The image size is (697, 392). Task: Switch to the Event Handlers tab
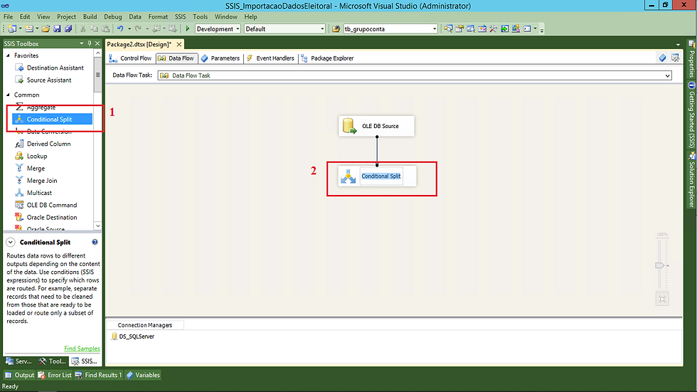(270, 58)
